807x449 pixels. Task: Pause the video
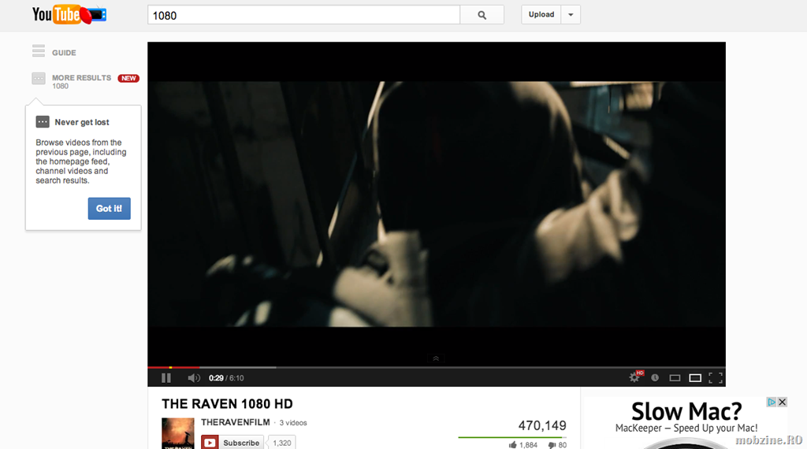click(165, 378)
